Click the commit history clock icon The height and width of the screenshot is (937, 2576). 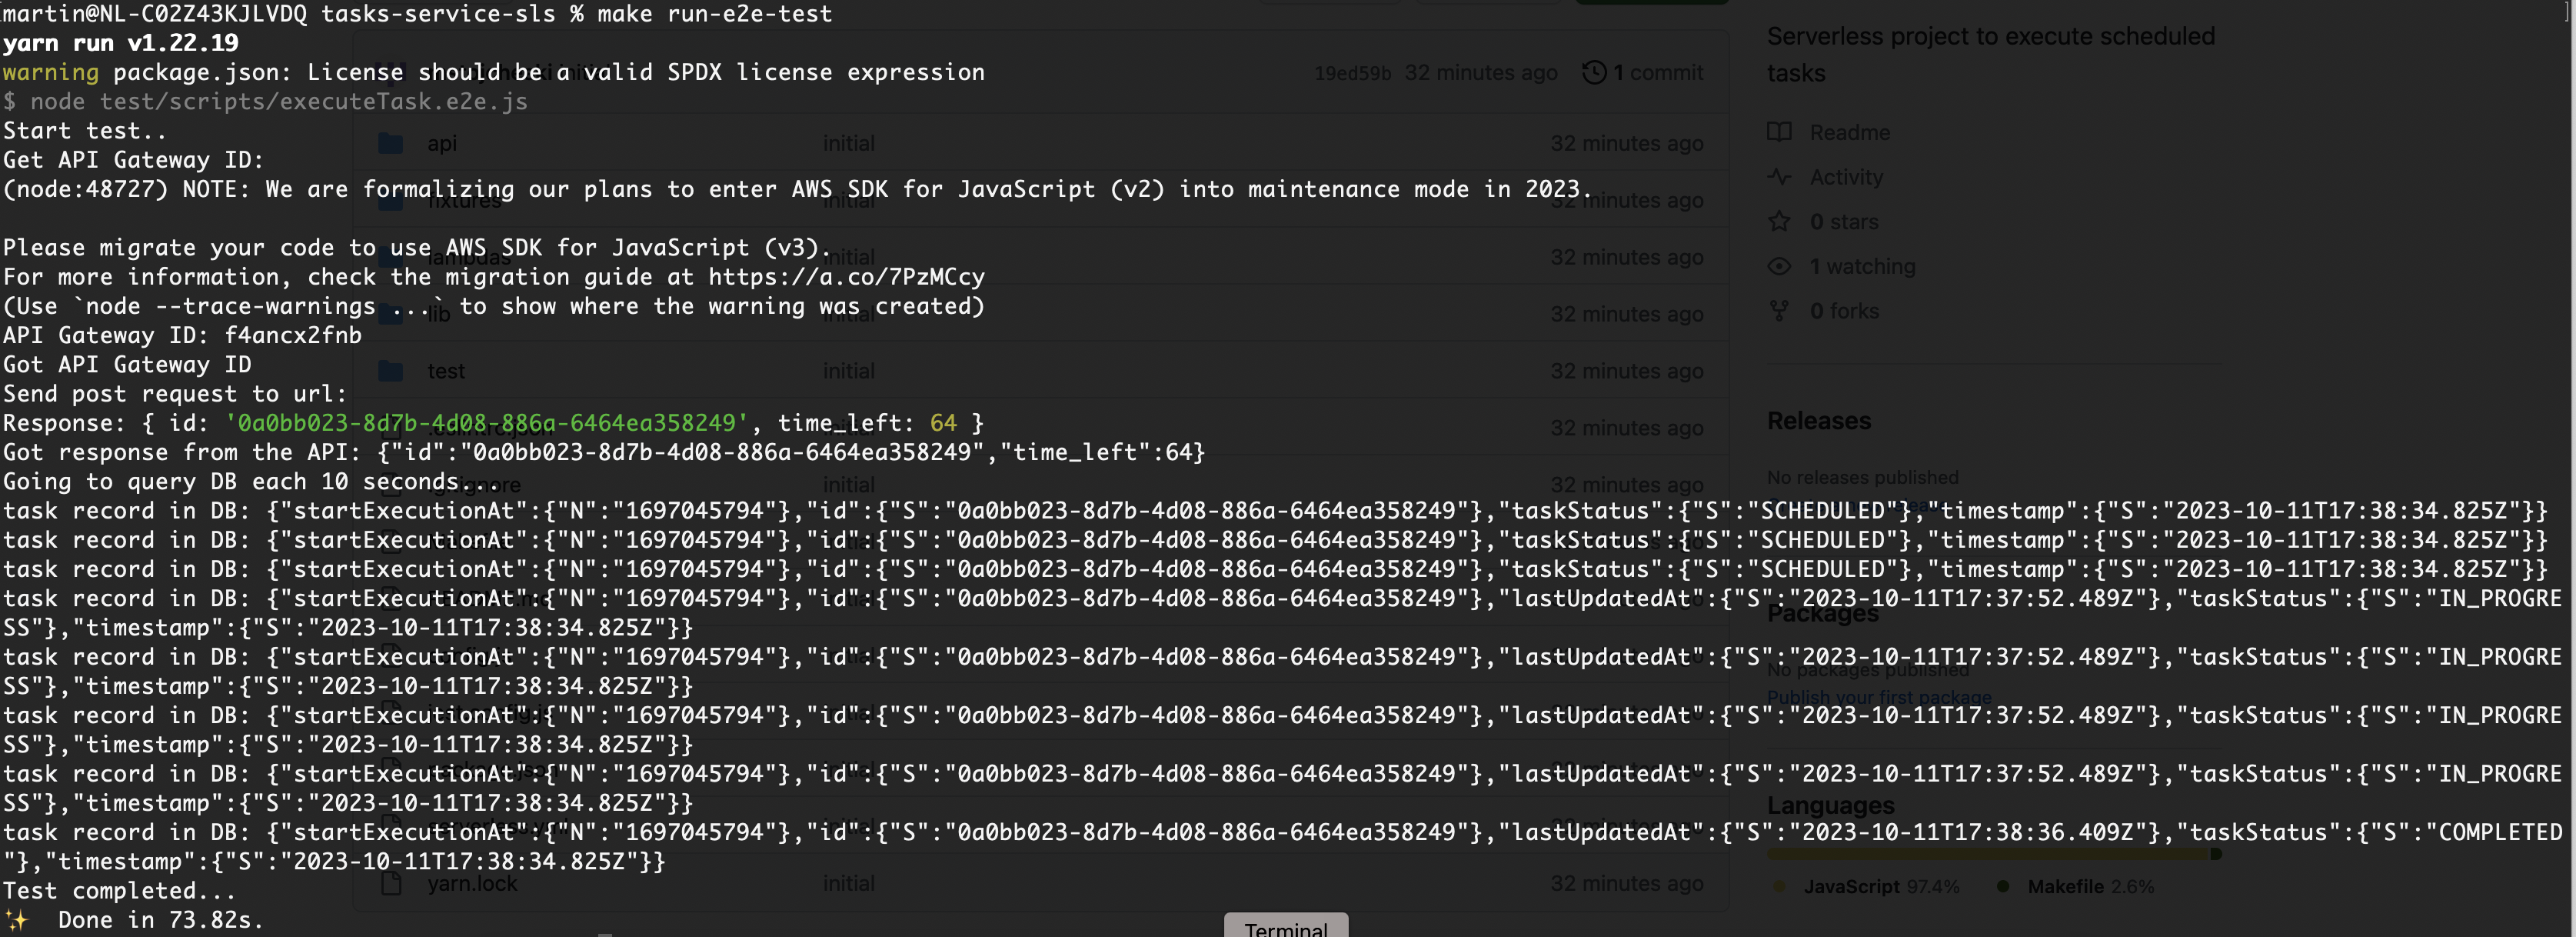[1594, 72]
